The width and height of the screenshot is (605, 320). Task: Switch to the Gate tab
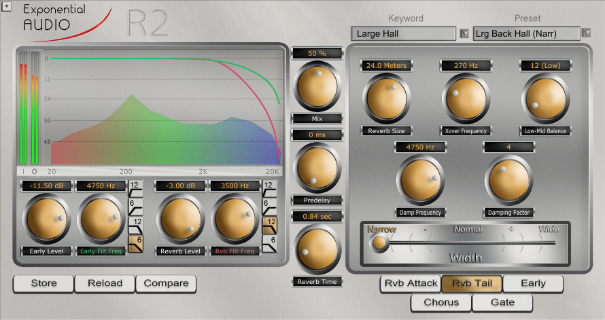click(x=502, y=302)
